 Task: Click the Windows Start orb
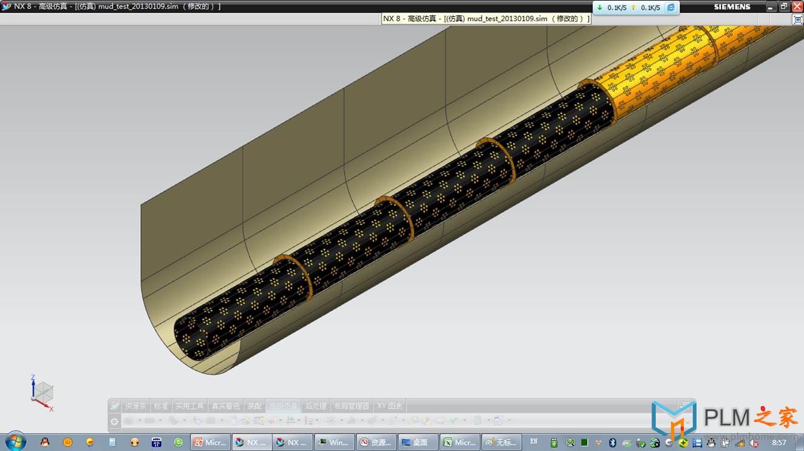(15, 441)
